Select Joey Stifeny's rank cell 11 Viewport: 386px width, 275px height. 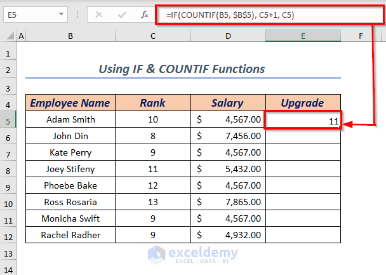tap(153, 169)
